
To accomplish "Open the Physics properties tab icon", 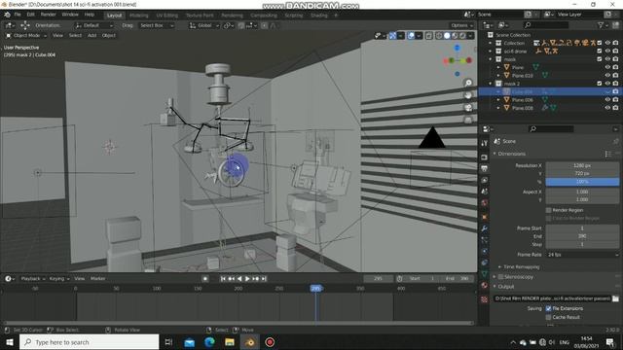I will click(484, 251).
